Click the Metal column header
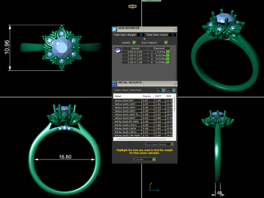 128,96
